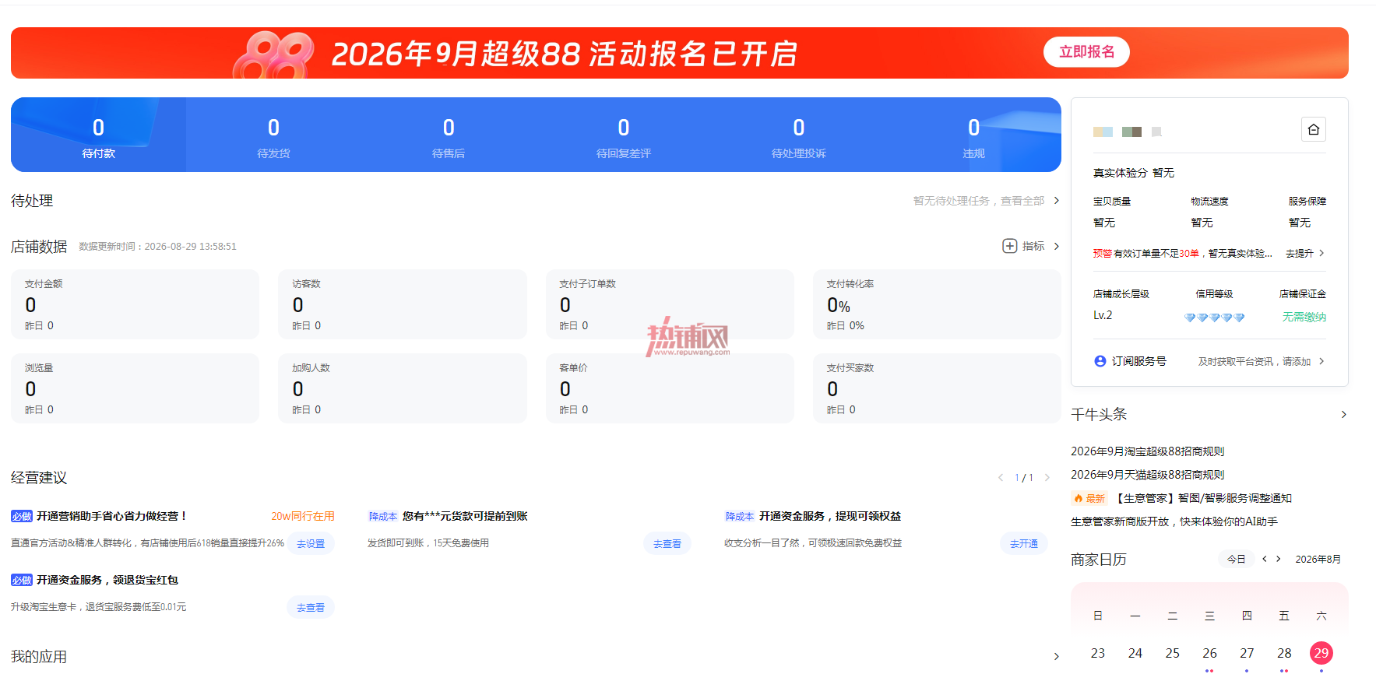The width and height of the screenshot is (1376, 674).
Task: Open 2026年9月淘宝超级88招商规则 article
Action: [1147, 451]
